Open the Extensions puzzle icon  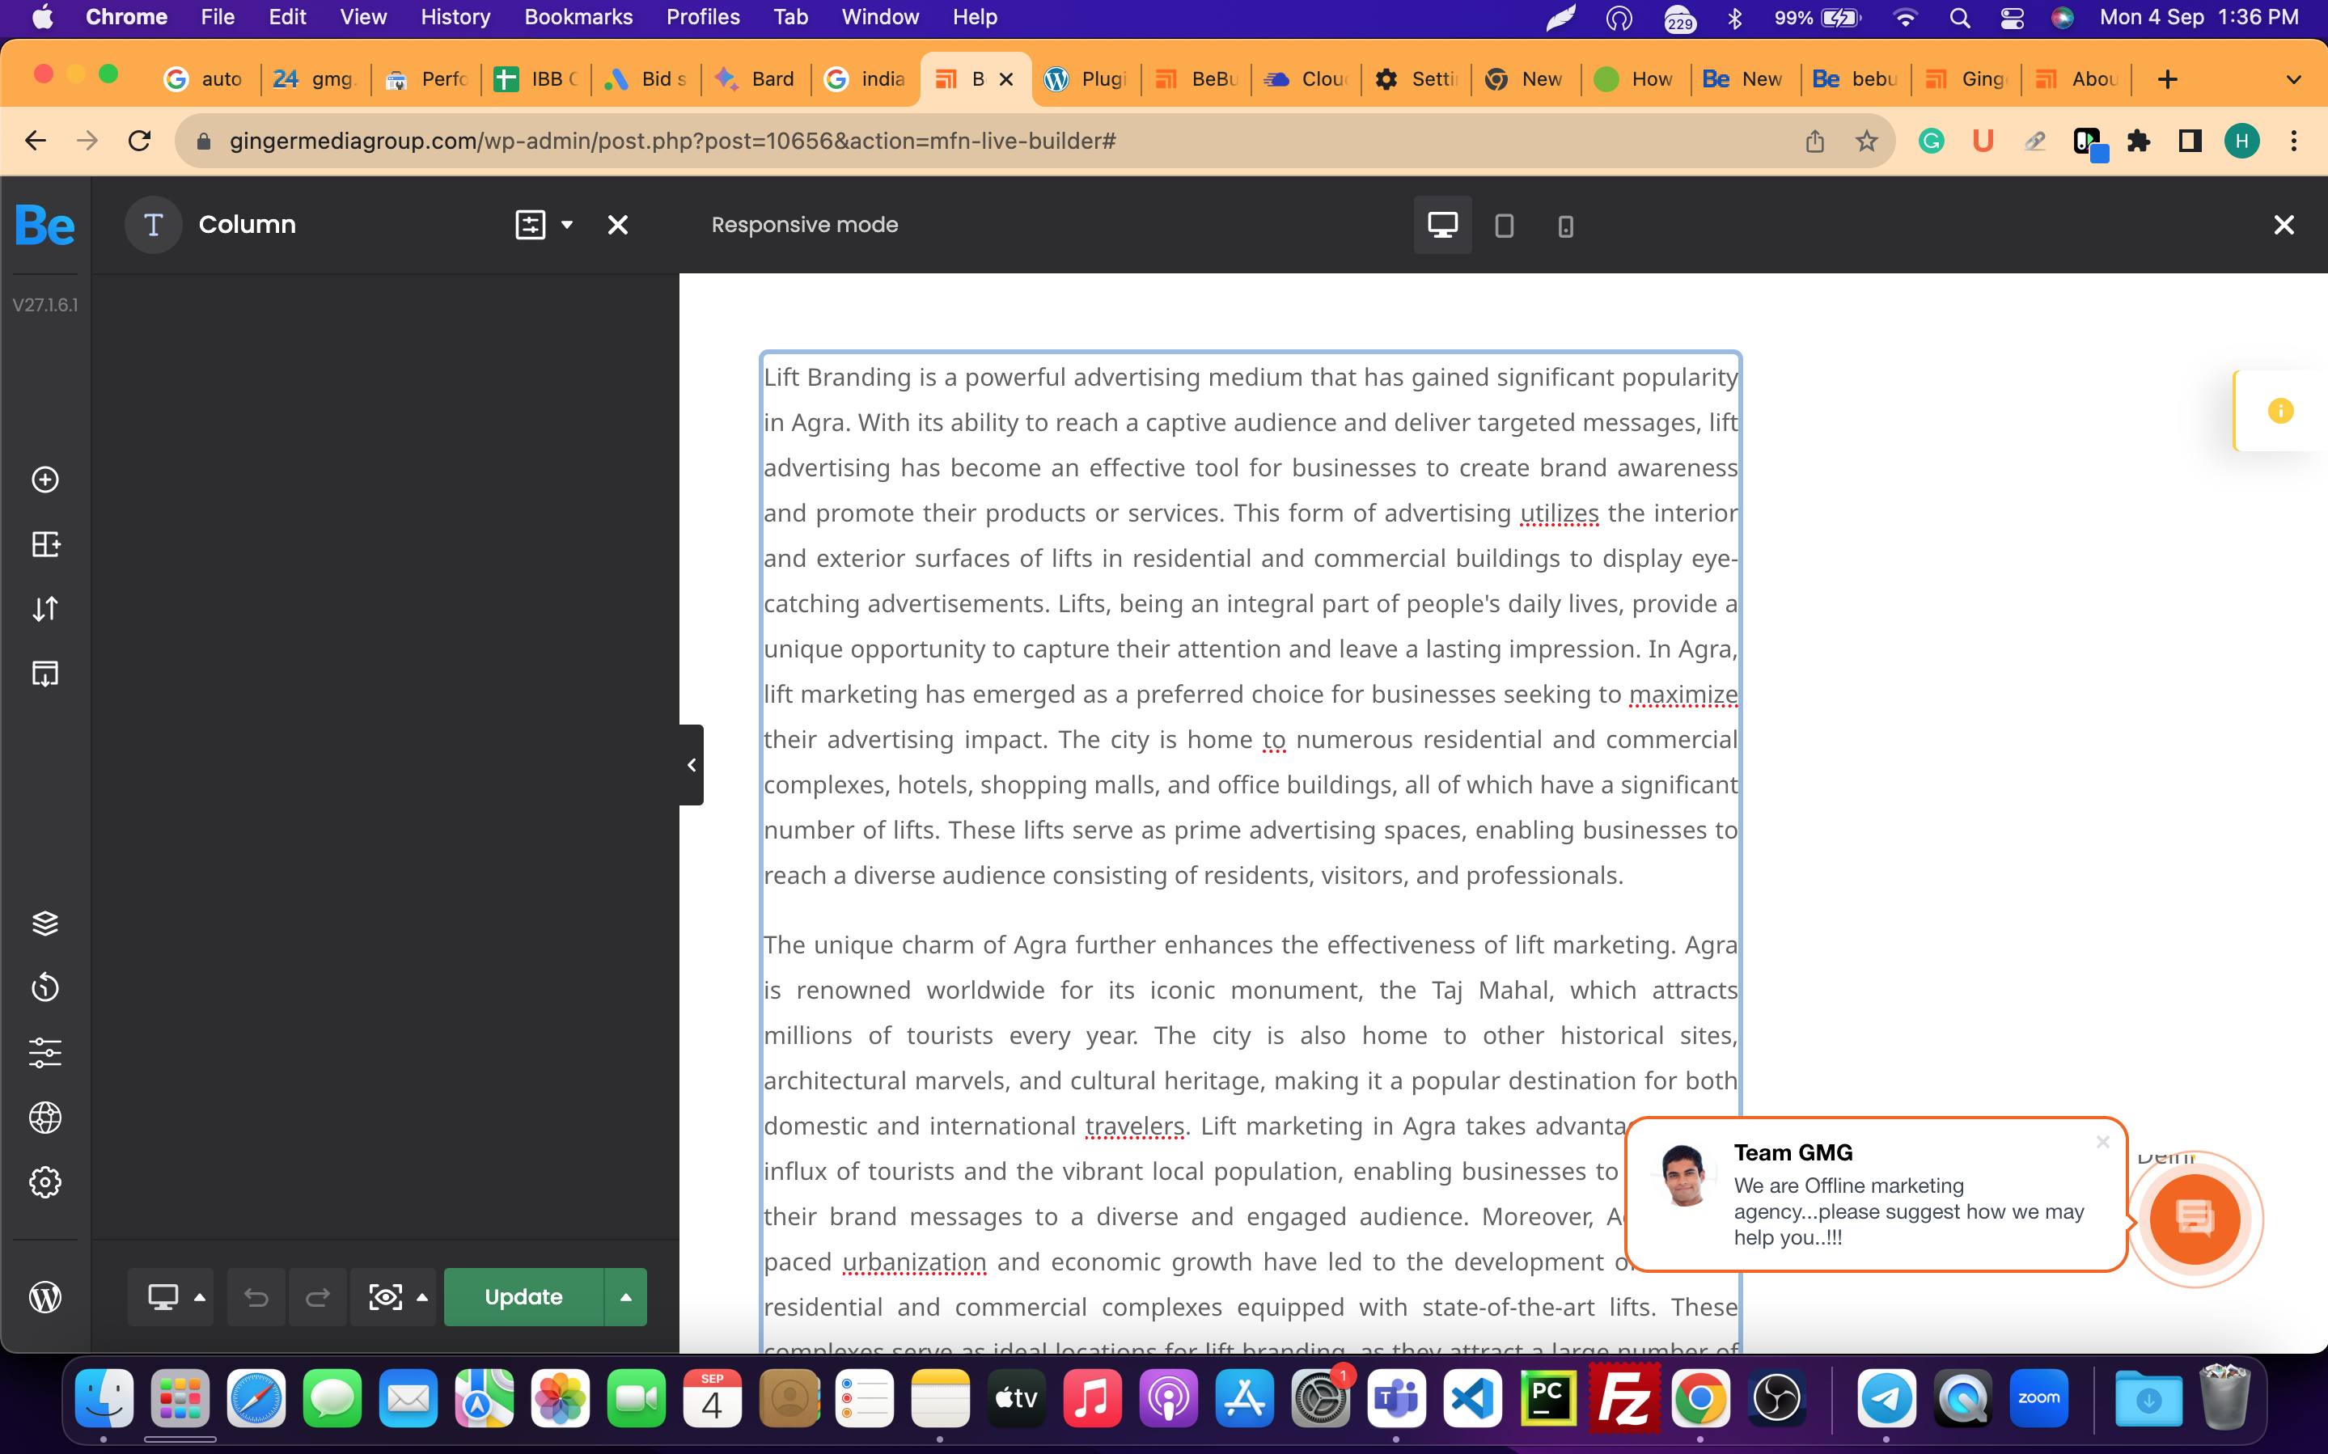click(2139, 142)
